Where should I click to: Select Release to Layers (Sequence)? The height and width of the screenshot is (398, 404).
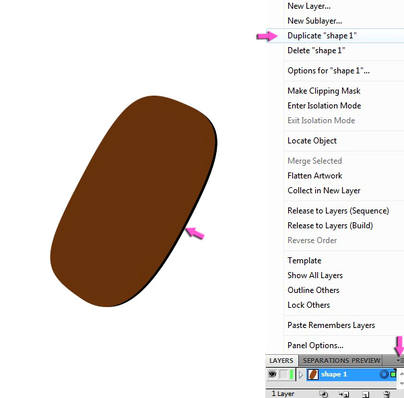tap(338, 211)
